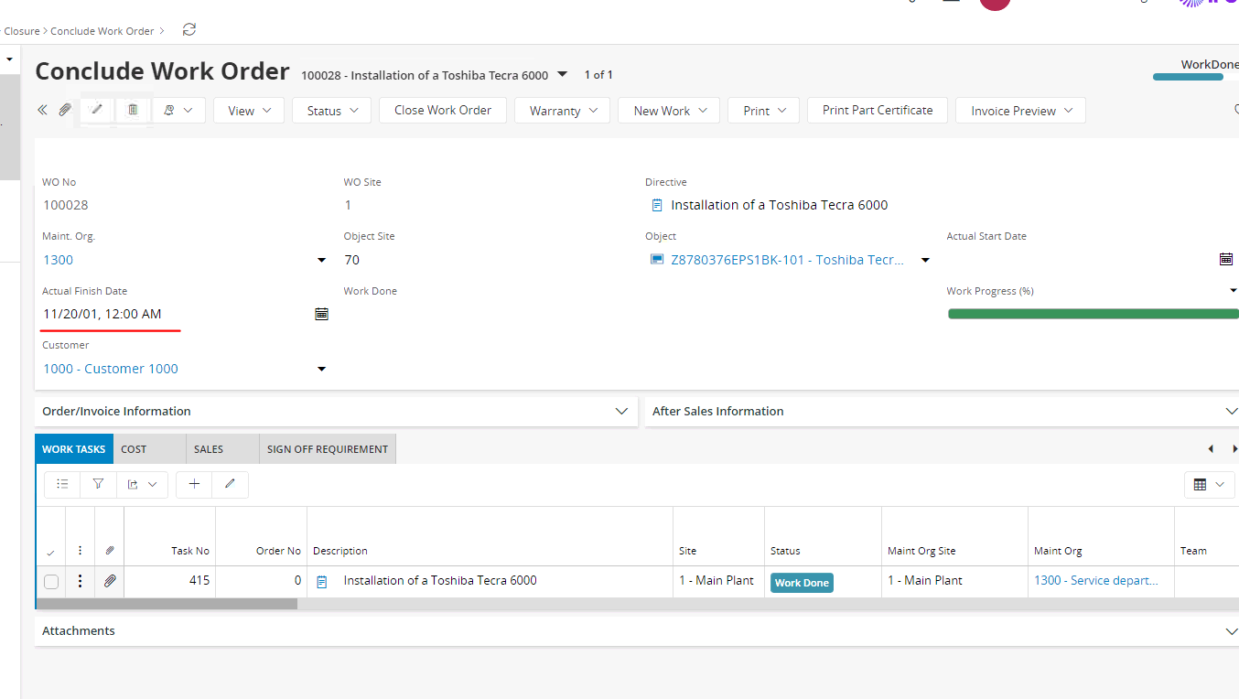Image resolution: width=1239 pixels, height=699 pixels.
Task: Click the WorkDone status indicator at top right
Action: coord(1196,69)
